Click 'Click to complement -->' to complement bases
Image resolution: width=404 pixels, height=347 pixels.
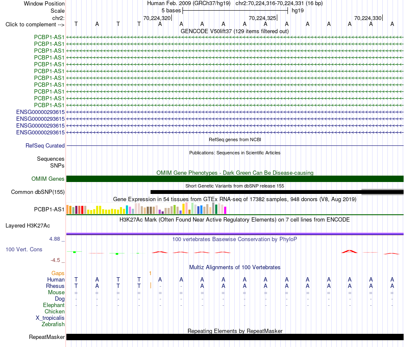click(35, 25)
